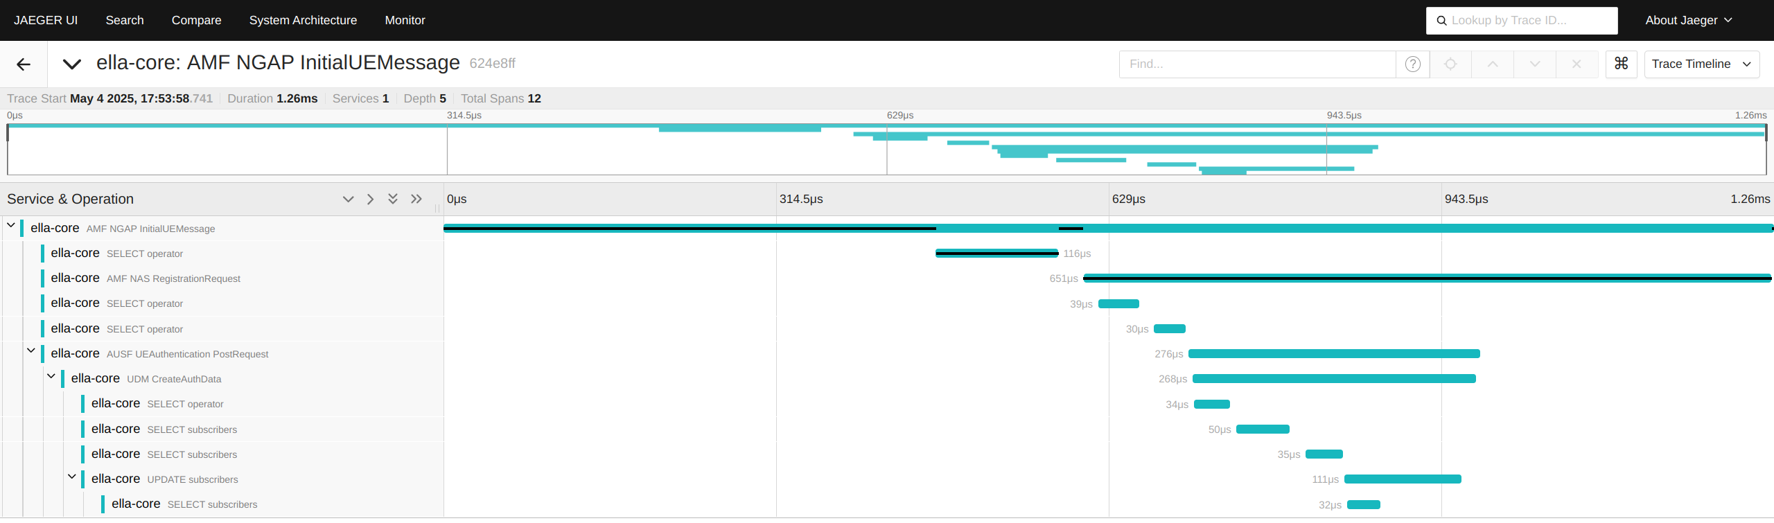Click the Total Spans 12 summary text
This screenshot has width=1774, height=523.
click(x=501, y=99)
